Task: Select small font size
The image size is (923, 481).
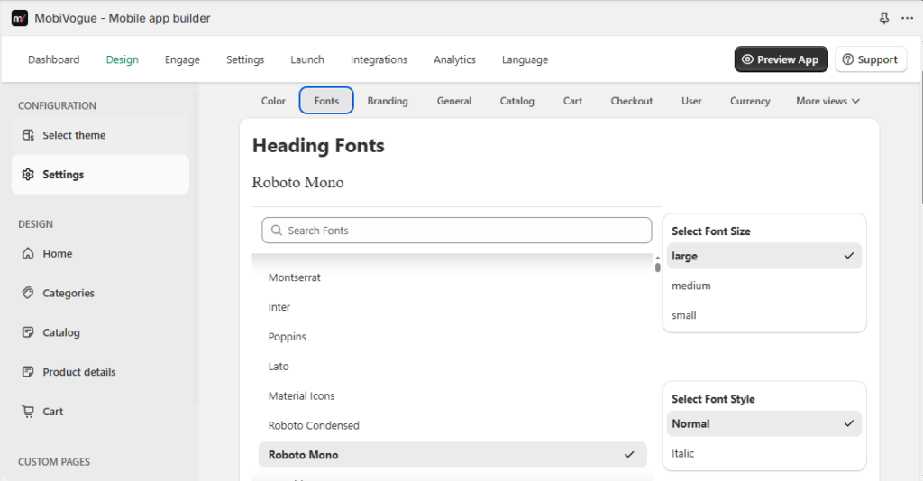Action: click(764, 315)
